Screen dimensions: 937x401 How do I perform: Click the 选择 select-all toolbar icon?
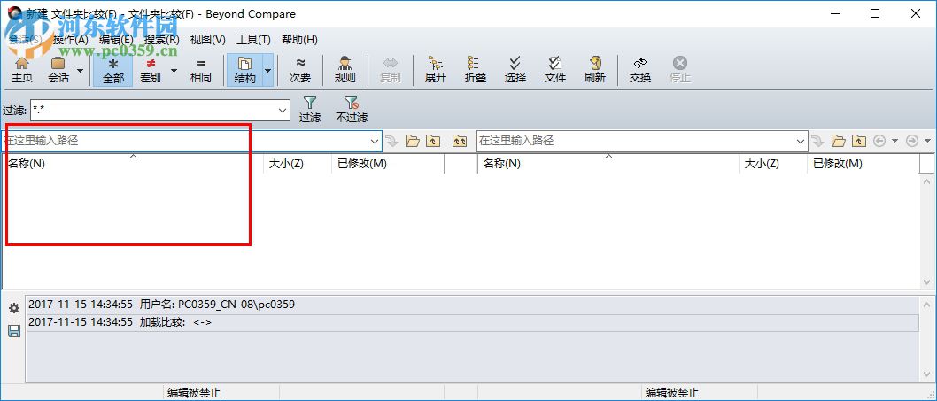click(x=515, y=70)
